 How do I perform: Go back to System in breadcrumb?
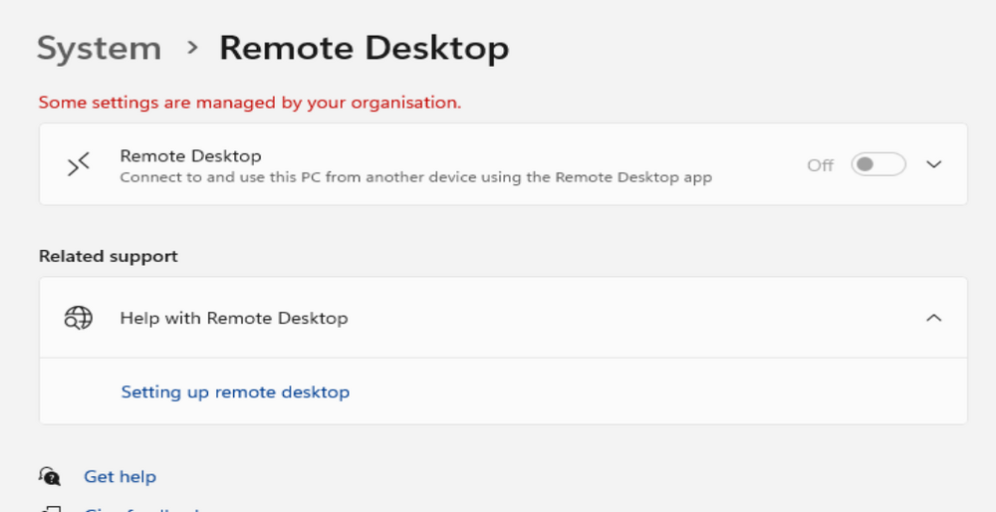[99, 48]
